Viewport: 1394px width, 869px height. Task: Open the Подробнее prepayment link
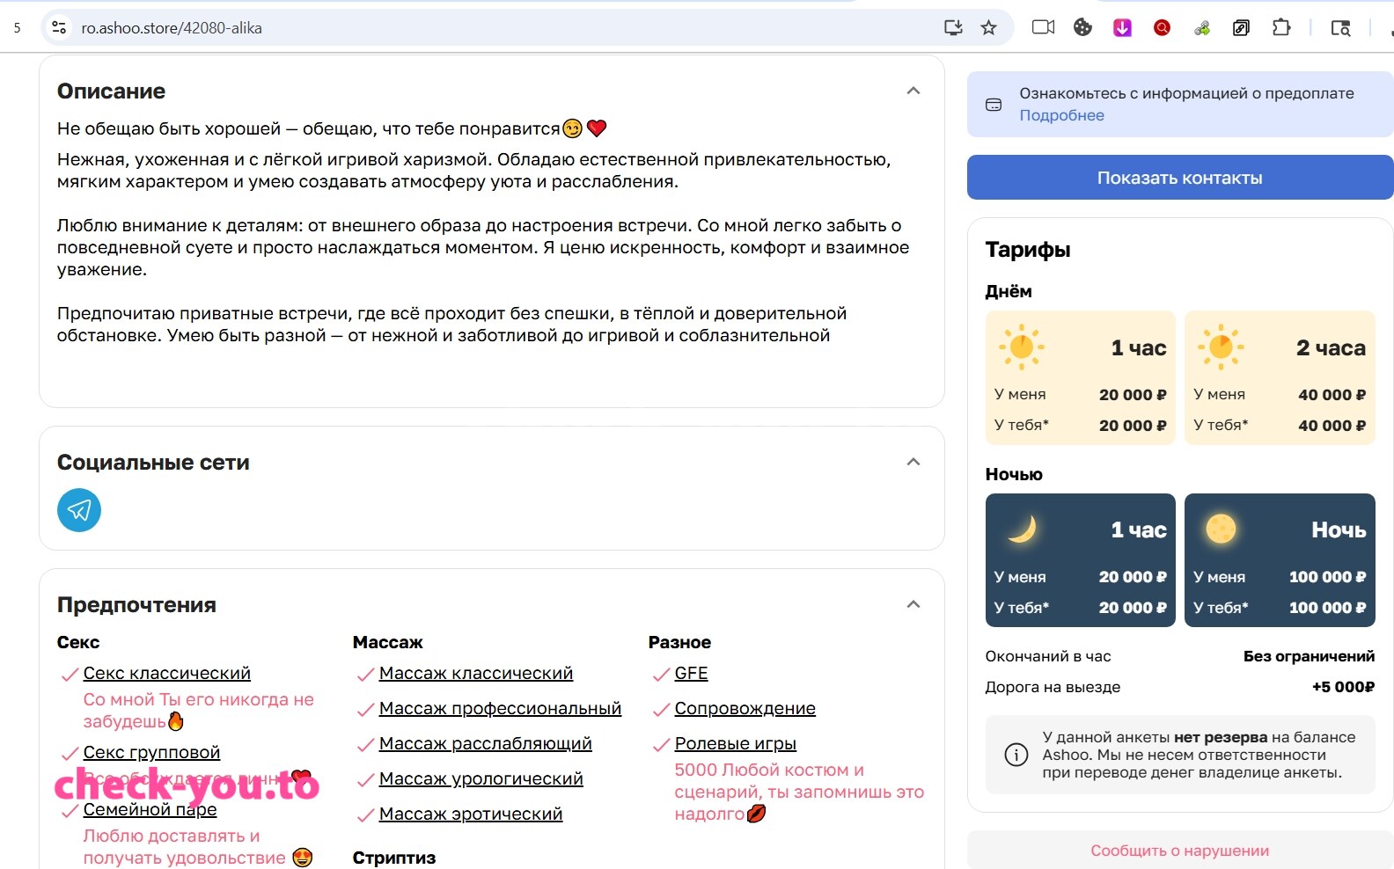tap(1061, 115)
